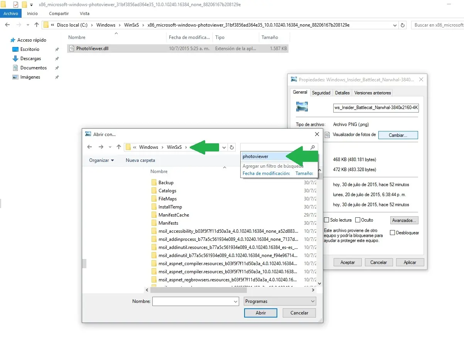The image size is (464, 353).
Task: Select photoviewer search suggestion
Action: (x=263, y=156)
